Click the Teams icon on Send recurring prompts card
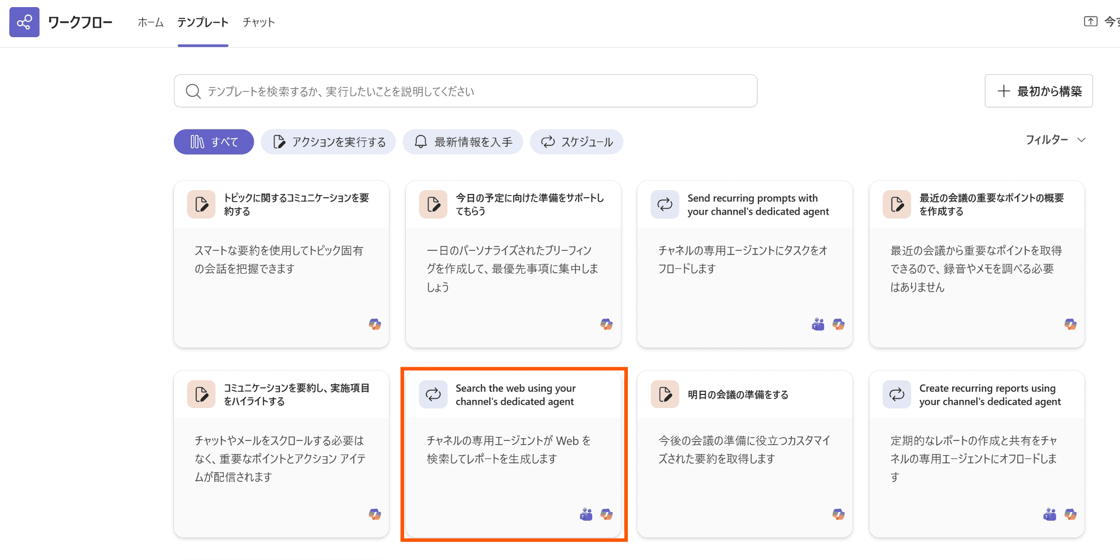The height and width of the screenshot is (560, 1120). (818, 325)
